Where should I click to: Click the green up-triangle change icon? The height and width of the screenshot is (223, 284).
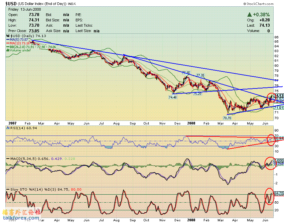(250, 14)
